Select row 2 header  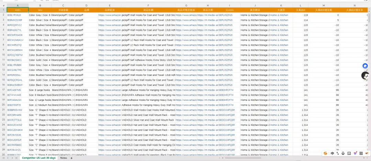[3, 15]
